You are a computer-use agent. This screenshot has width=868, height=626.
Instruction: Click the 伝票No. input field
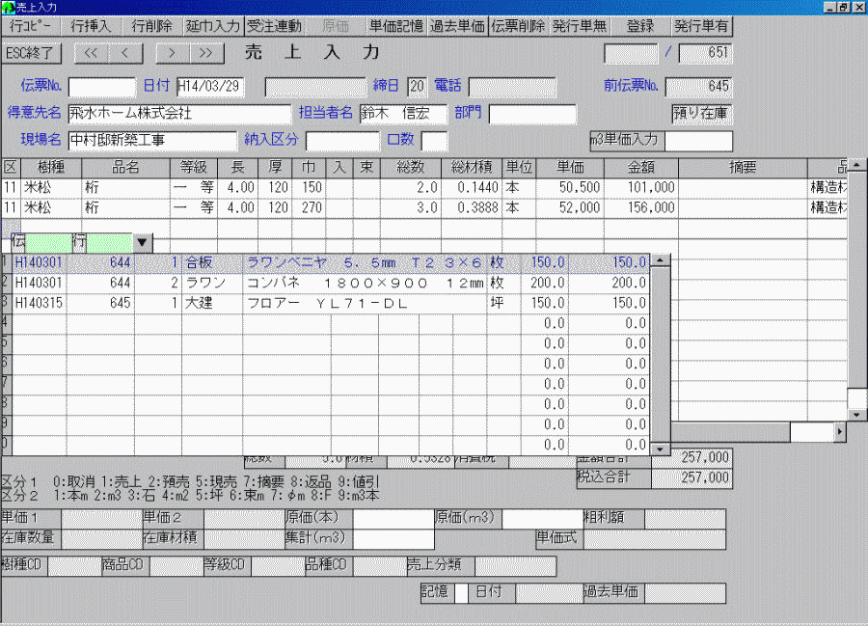point(102,87)
